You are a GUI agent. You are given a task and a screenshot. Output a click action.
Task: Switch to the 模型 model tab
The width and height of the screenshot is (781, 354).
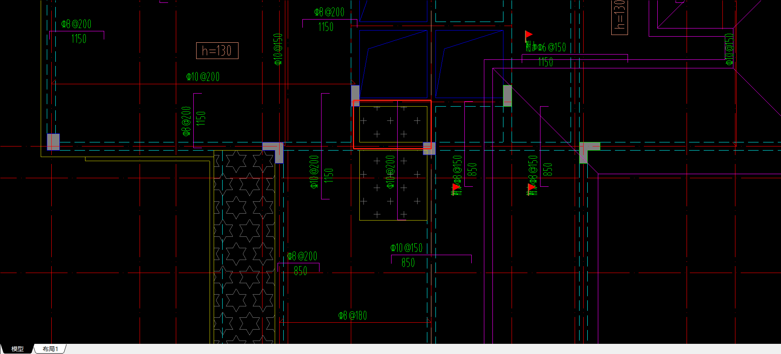pos(17,349)
